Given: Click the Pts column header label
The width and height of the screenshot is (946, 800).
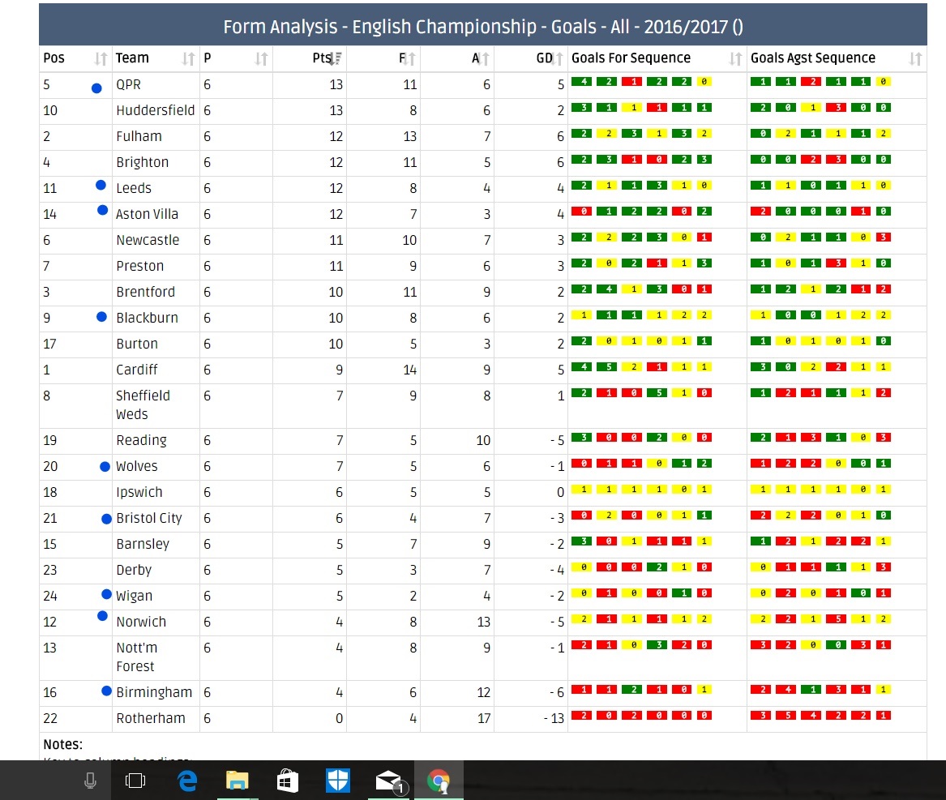Looking at the screenshot, I should tap(322, 58).
